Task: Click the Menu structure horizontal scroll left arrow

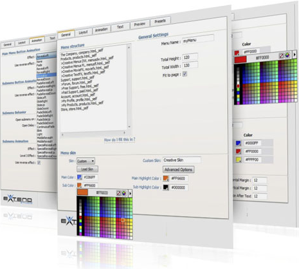Action: tap(62, 134)
